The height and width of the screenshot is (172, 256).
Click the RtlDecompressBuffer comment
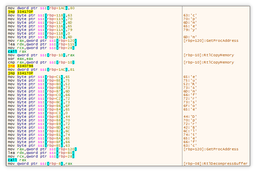tap(215, 163)
